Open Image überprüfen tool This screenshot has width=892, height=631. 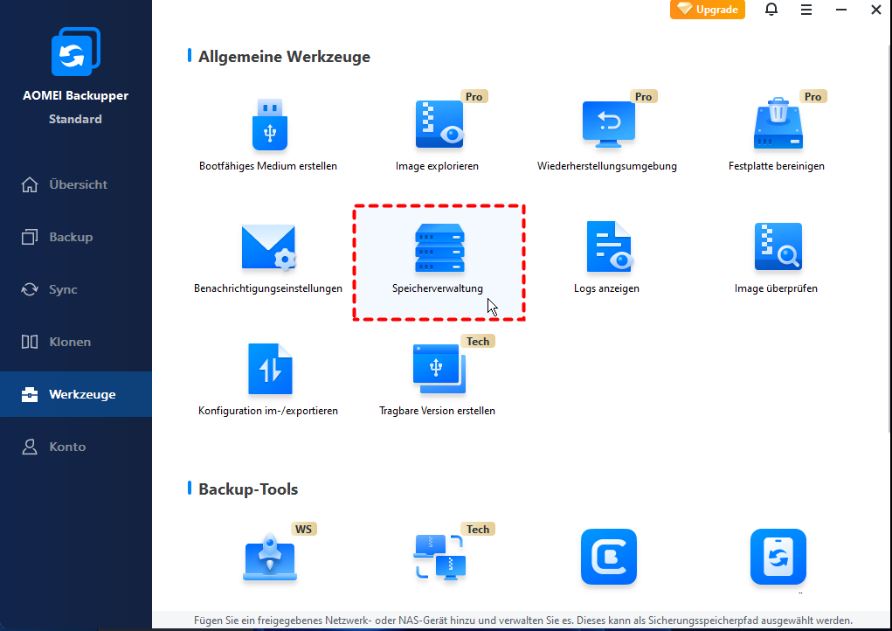click(778, 247)
